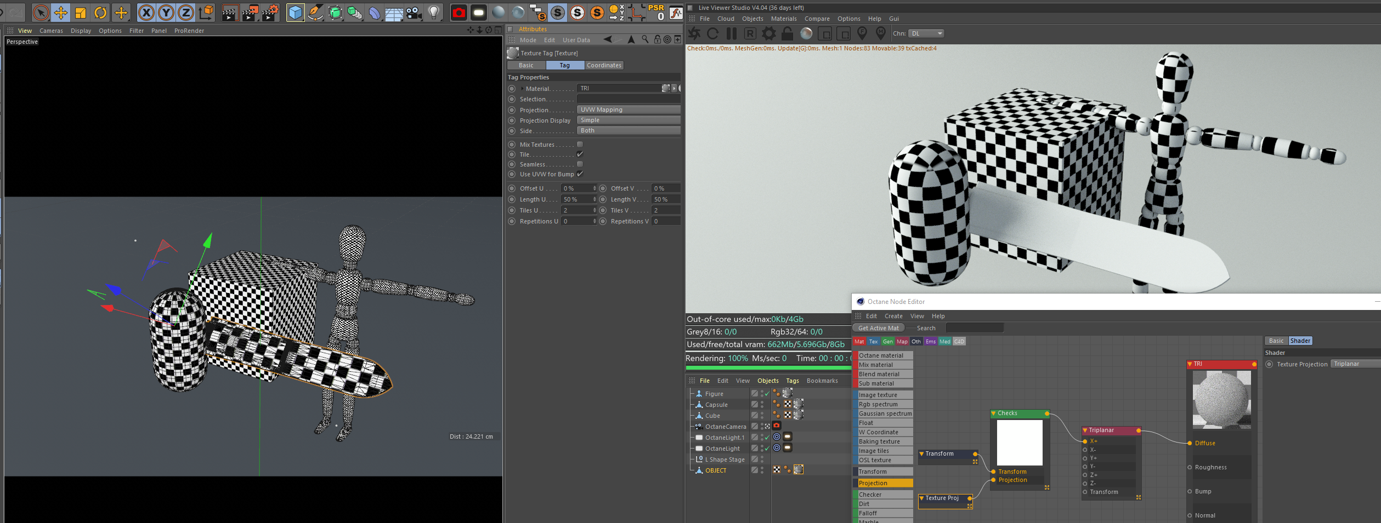Click the Light object icon
Image resolution: width=1381 pixels, height=523 pixels.
pyautogui.click(x=434, y=13)
